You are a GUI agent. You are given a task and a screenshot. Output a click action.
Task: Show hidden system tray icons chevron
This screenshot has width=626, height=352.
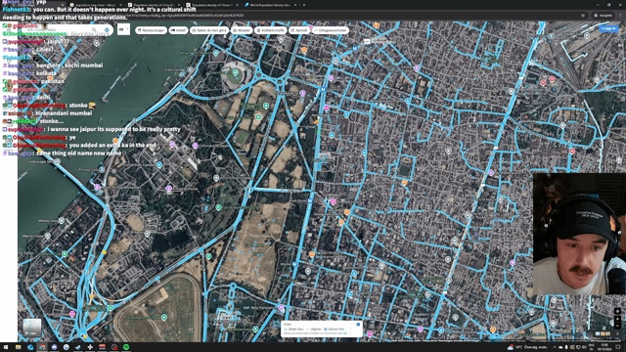tap(555, 347)
